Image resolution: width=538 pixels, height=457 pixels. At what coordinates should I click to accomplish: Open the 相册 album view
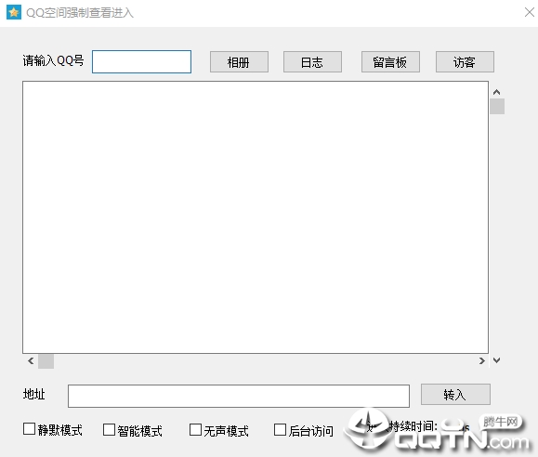click(239, 61)
